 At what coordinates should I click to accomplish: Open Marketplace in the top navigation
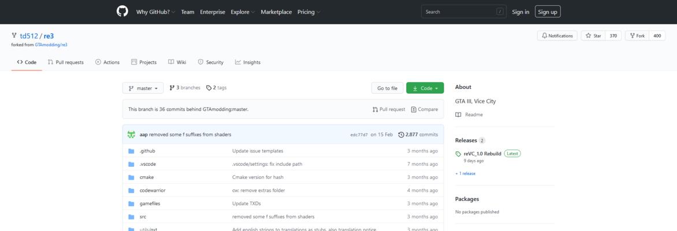[x=276, y=12]
